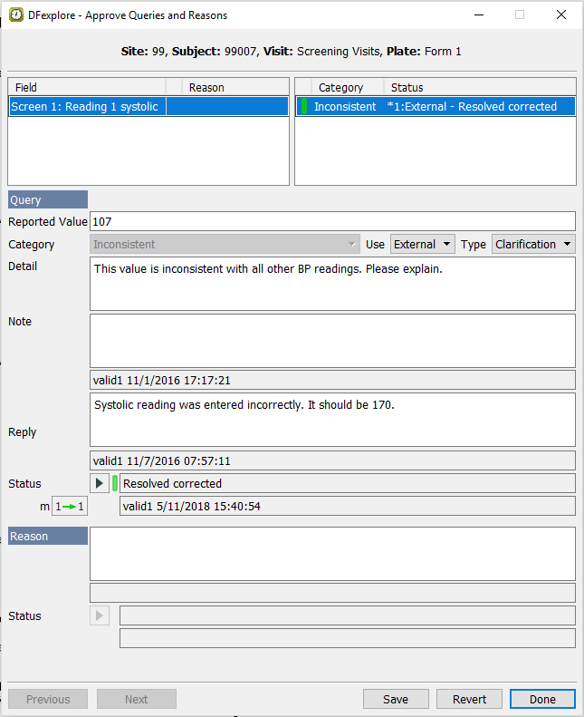Screen dimensions: 584x717
Task: Click inside the Reason text box
Action: coord(331,553)
